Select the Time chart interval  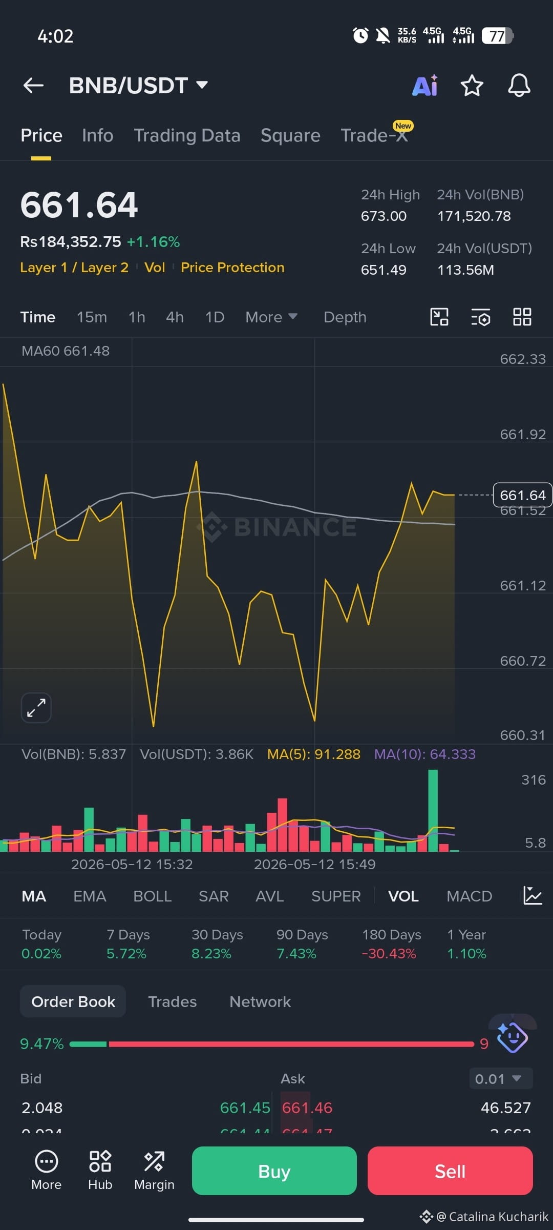tap(37, 317)
